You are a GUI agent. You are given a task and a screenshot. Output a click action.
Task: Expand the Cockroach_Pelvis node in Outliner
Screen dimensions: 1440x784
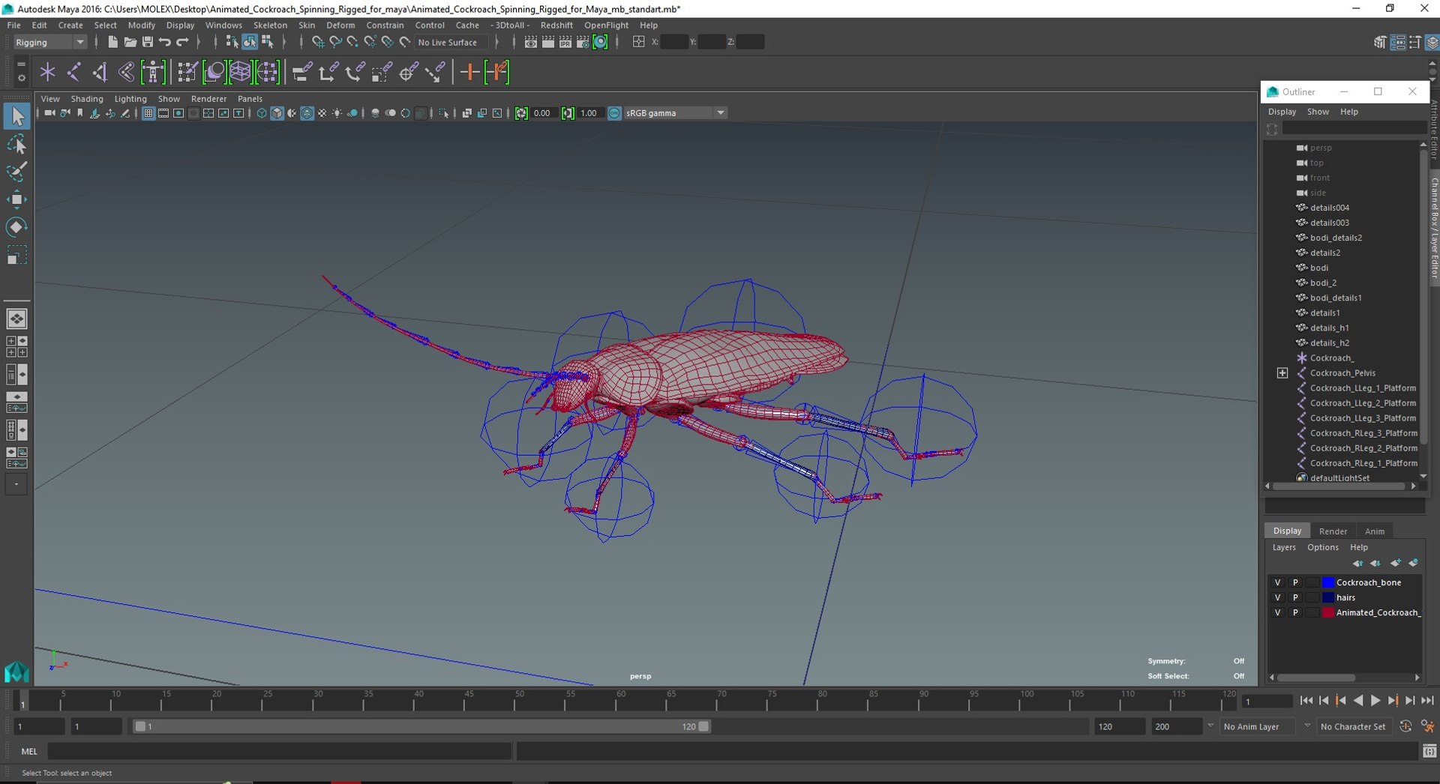click(1282, 373)
